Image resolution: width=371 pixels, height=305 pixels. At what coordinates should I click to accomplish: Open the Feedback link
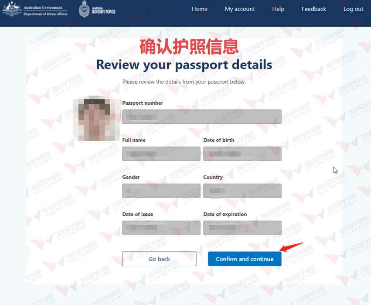tap(314, 9)
